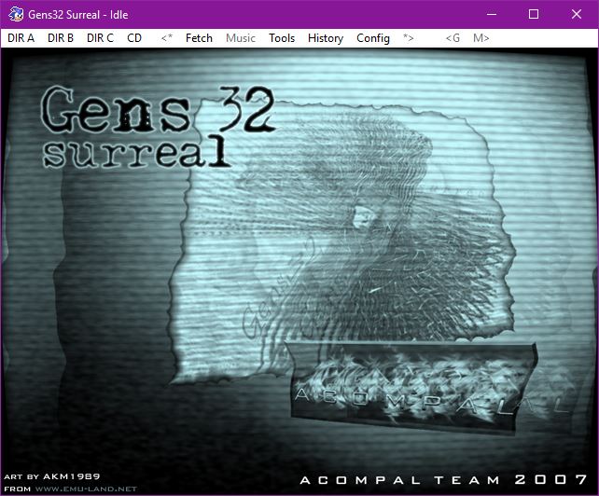Click the Sonic app icon in title bar
This screenshot has width=599, height=496.
[x=16, y=15]
